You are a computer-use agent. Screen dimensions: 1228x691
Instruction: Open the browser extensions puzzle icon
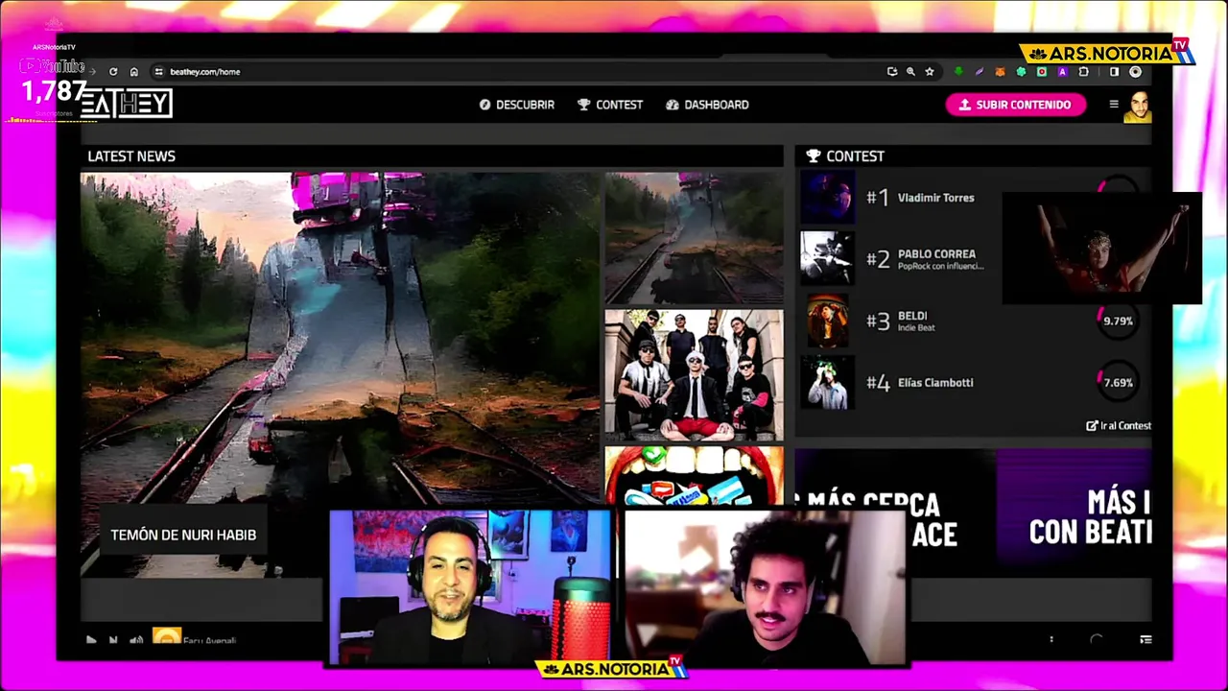1083,71
